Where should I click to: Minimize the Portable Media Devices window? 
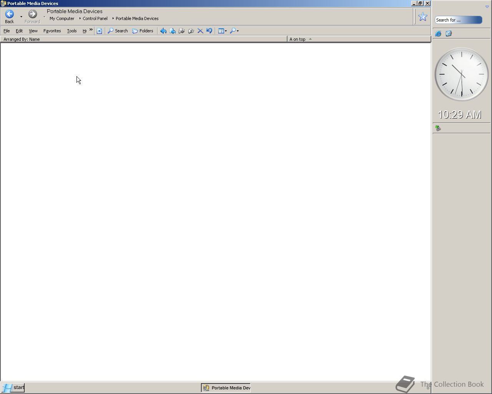[x=414, y=3]
